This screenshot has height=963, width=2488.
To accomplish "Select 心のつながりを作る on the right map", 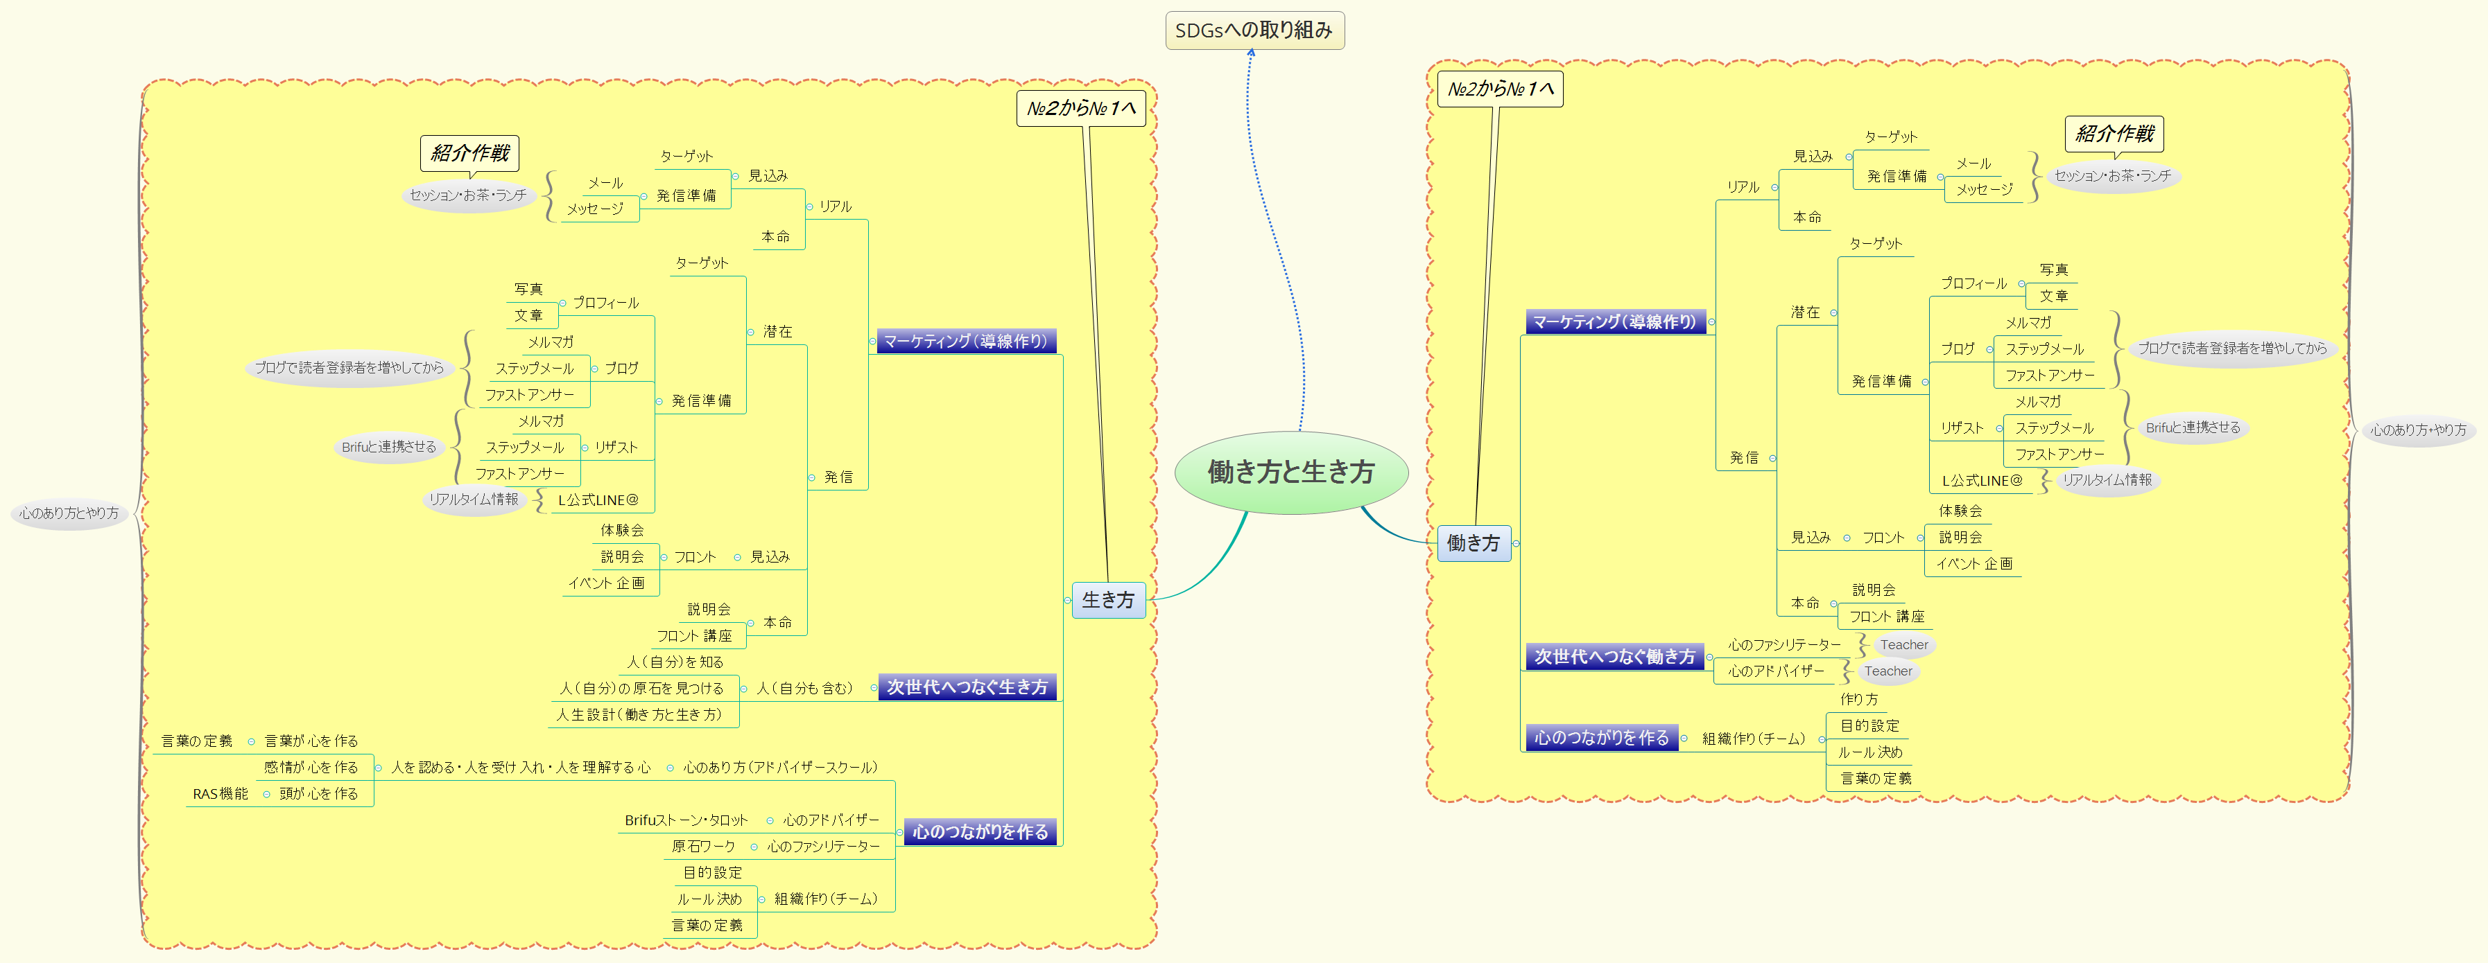I will coord(1602,736).
